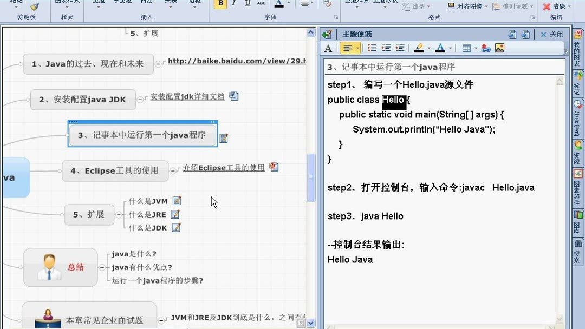Image resolution: width=585 pixels, height=329 pixels.
Task: Insert an image via the picture icon
Action: point(499,48)
